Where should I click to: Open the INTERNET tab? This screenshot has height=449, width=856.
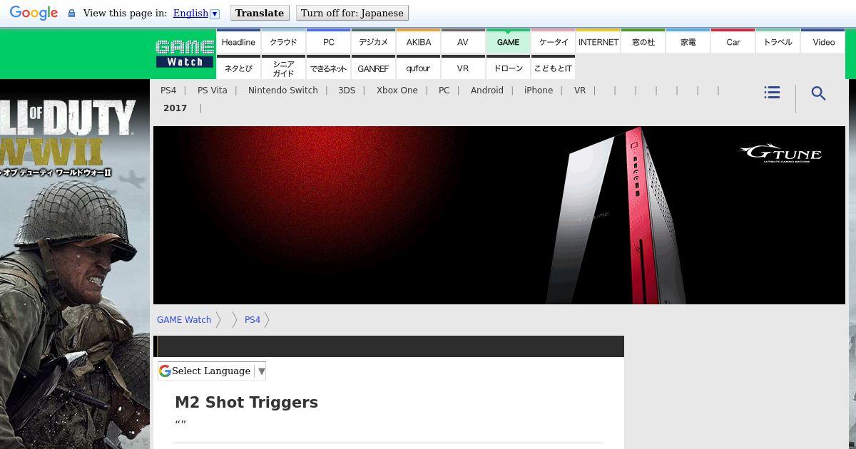click(x=598, y=41)
